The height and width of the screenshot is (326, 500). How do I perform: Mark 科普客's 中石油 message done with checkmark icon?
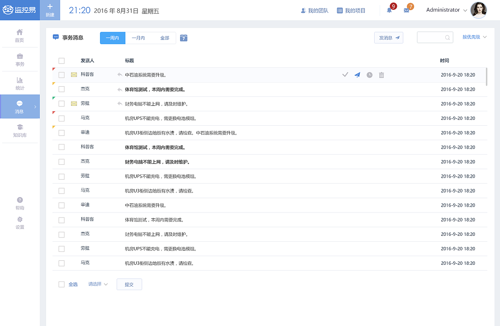pos(345,75)
